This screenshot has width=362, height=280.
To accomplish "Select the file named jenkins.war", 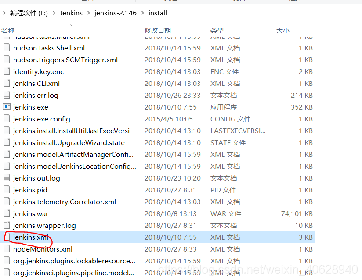I will [31, 214].
